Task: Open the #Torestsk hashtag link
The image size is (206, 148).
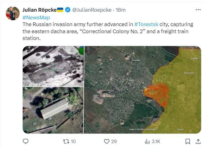Action: coord(146,24)
